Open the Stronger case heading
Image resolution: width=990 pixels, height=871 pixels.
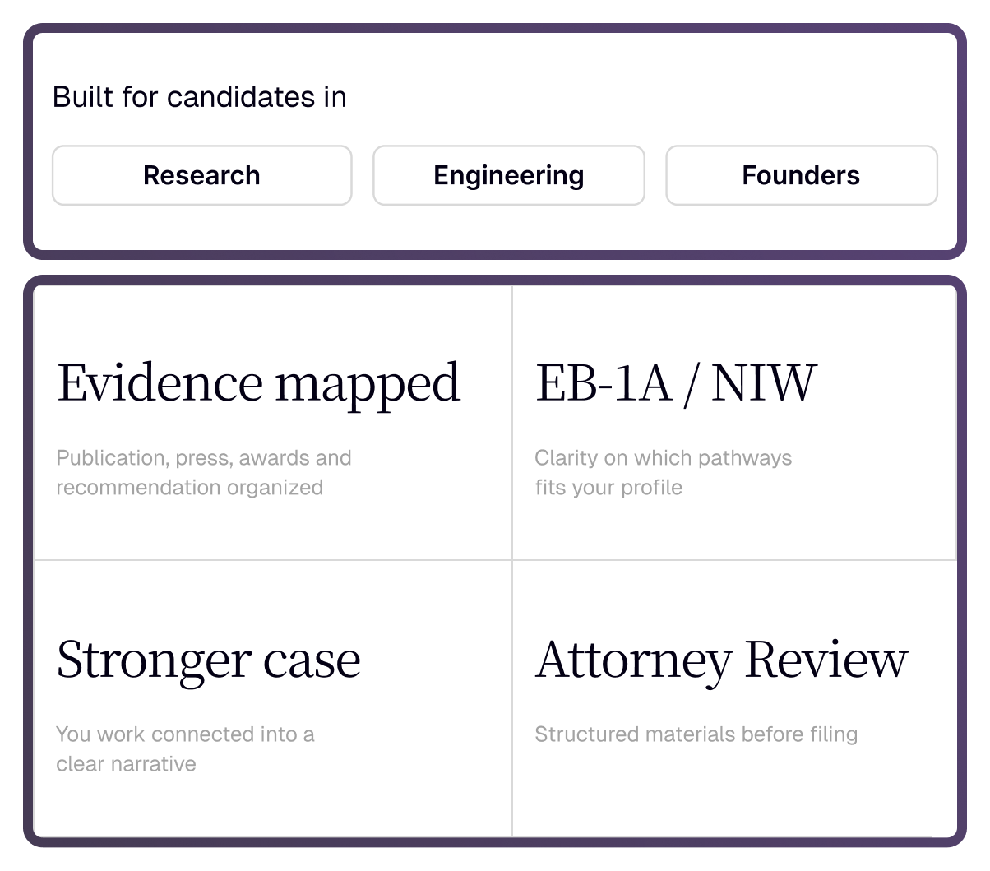208,660
